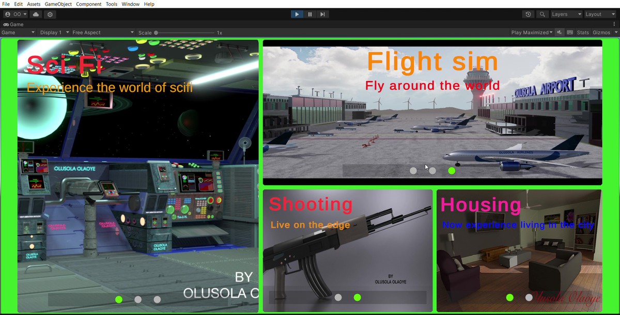
Task: Select the green dot in the Housing carousel
Action: coord(510,297)
